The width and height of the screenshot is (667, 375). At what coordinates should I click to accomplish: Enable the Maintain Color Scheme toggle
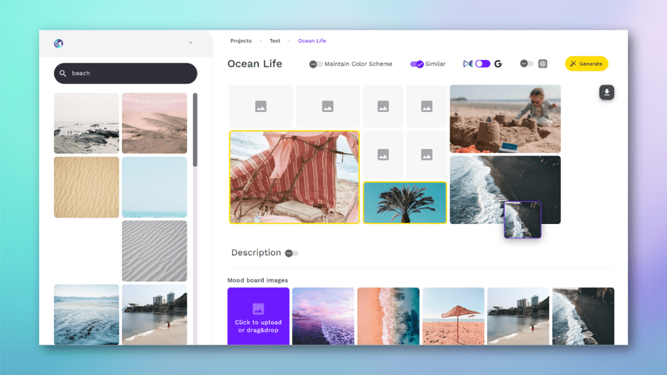click(316, 64)
